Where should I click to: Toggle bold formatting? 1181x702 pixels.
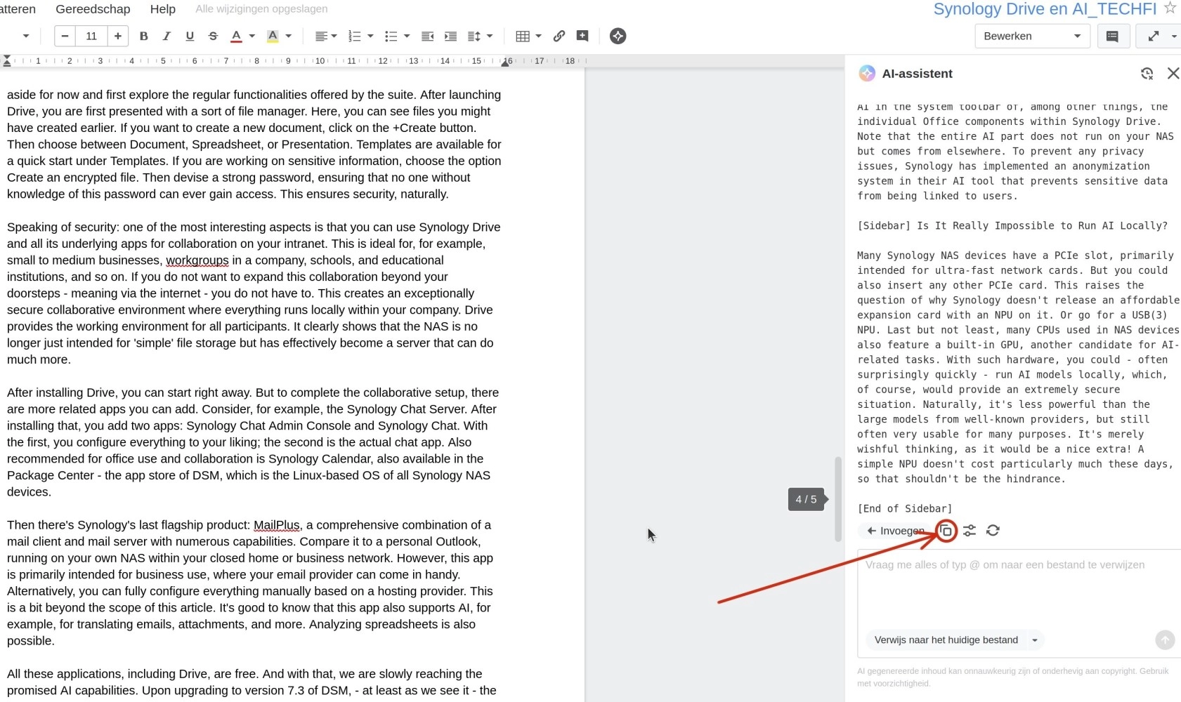click(x=143, y=36)
